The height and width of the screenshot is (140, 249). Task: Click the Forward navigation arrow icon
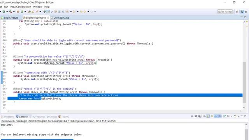(x=92, y=12)
